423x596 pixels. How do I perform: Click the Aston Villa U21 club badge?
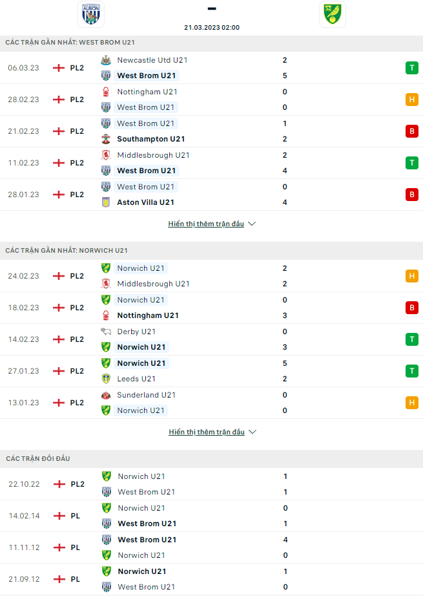pos(106,202)
